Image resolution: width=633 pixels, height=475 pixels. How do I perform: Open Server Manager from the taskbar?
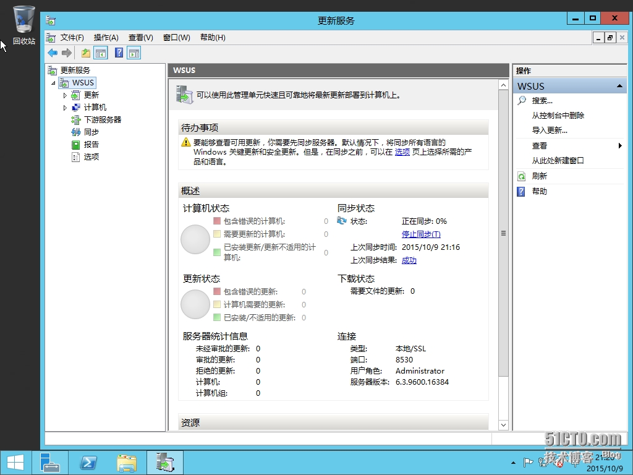click(x=50, y=462)
